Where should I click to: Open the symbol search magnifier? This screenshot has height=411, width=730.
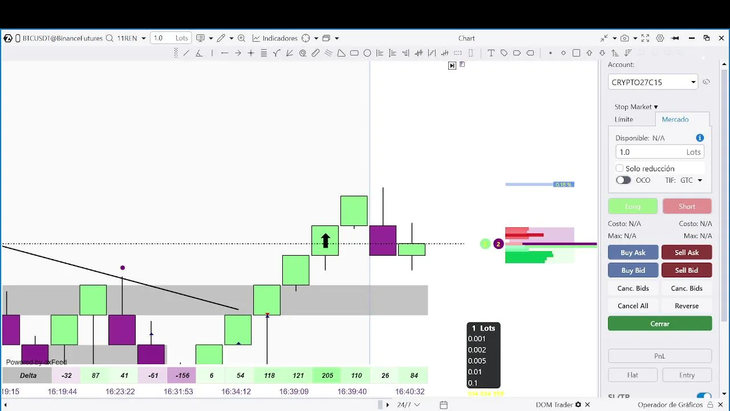coord(109,38)
